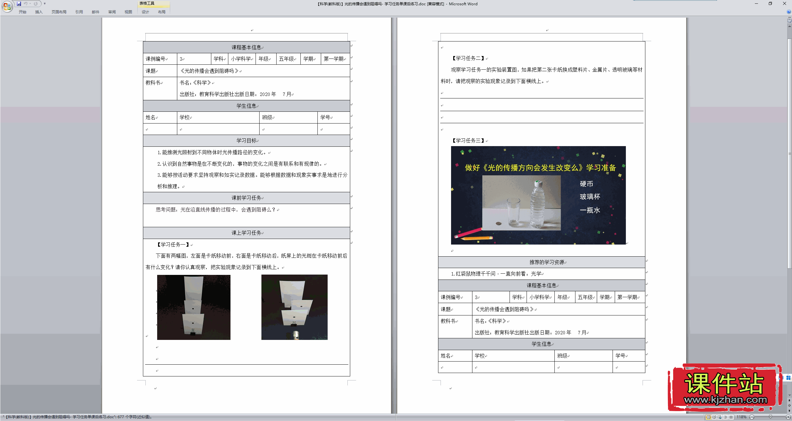Click the vertical scrollbar up arrow
This screenshot has height=421, width=792.
tap(789, 26)
